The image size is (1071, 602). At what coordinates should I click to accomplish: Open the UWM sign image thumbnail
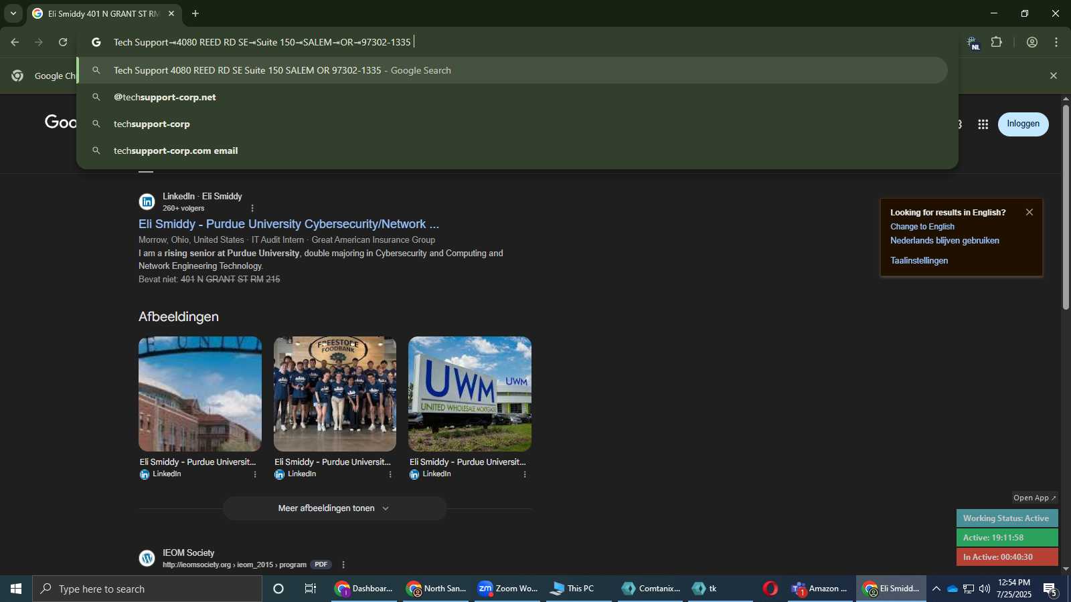470,394
